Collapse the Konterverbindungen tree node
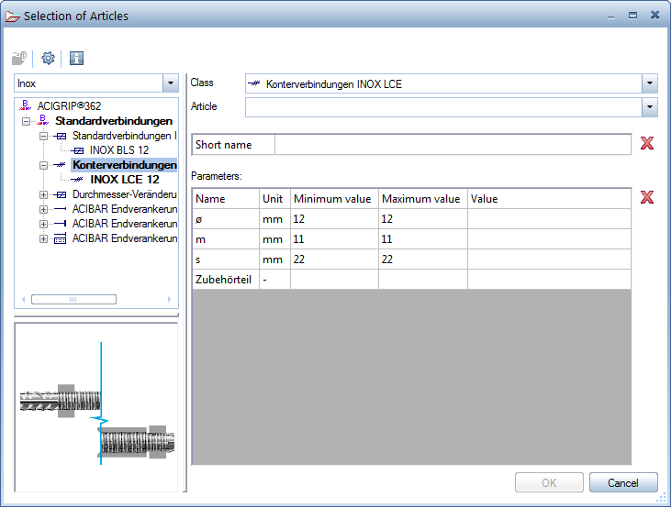671x508 pixels. pyautogui.click(x=43, y=165)
